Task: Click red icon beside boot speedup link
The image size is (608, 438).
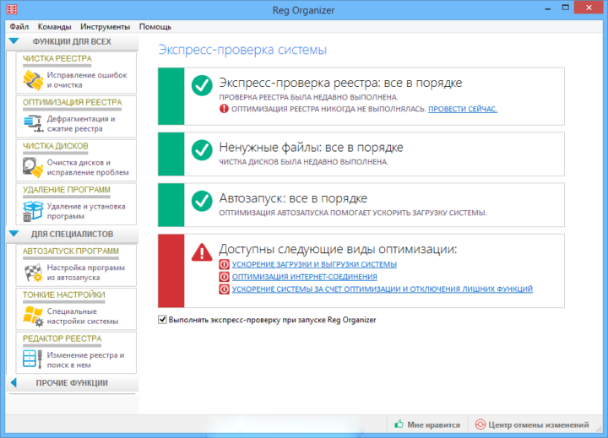Action: point(224,264)
